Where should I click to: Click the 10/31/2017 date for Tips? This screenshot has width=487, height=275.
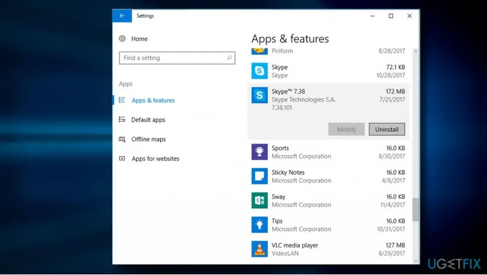391,229
